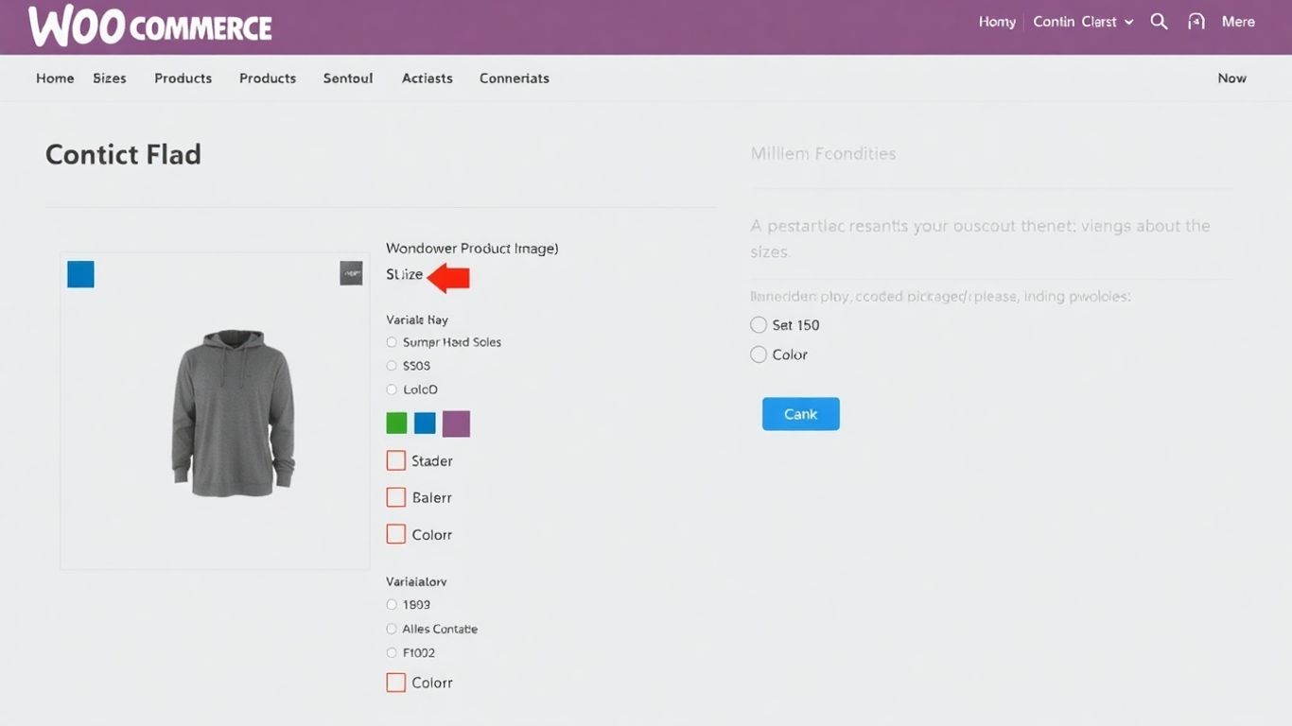Click the blue square badge on product image

click(x=80, y=274)
